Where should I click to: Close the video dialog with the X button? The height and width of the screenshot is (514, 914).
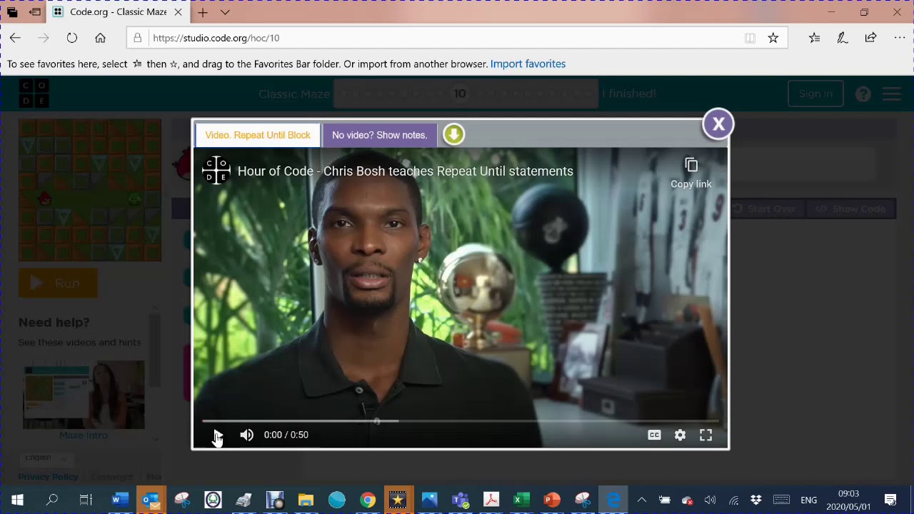tap(718, 124)
